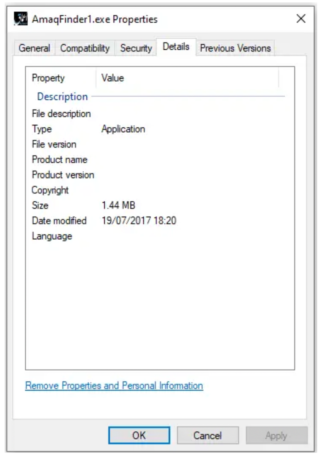
Task: Click the Cancel button
Action: pos(208,435)
